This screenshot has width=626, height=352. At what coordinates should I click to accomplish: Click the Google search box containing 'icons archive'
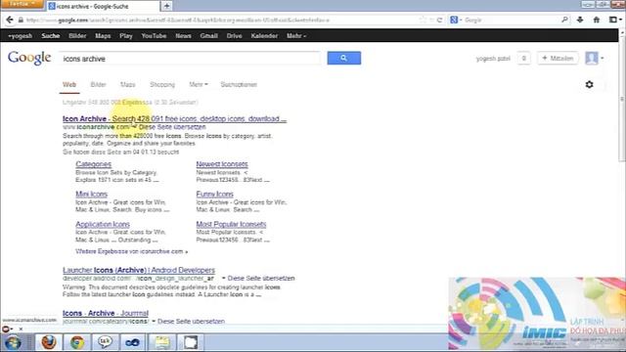point(190,59)
